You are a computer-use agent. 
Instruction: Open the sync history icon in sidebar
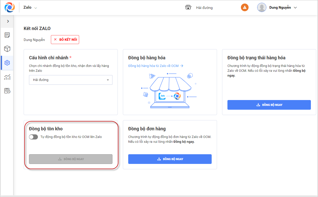7,91
